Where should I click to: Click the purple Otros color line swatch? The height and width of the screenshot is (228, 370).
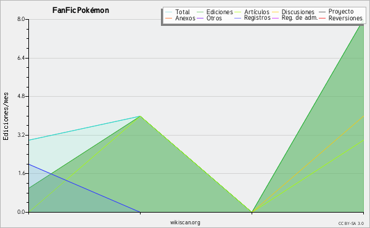click(x=200, y=18)
